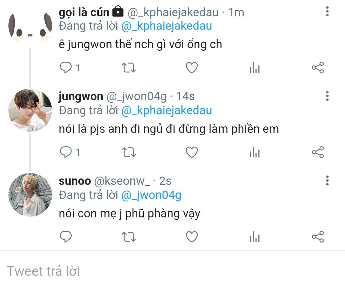The image size is (345, 287).
Task: Retweet the gọi là cún tweet
Action: coord(129,67)
